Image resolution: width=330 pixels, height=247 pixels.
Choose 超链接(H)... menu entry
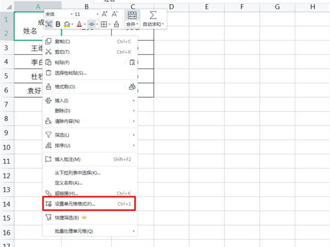pyautogui.click(x=90, y=193)
